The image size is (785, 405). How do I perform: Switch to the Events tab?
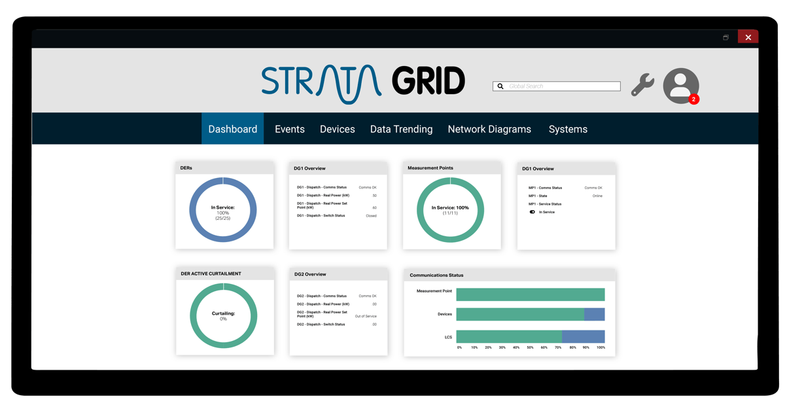click(x=289, y=129)
